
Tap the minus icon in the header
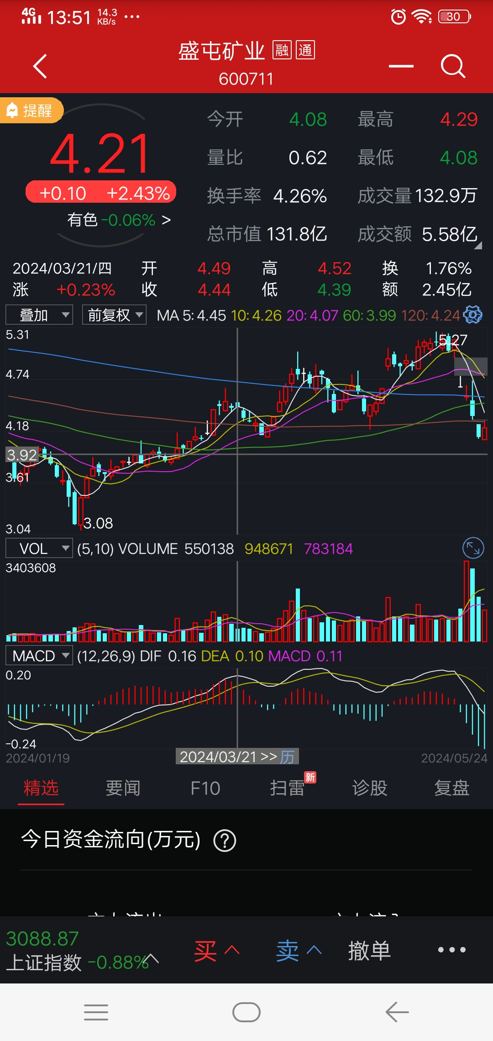coord(401,66)
